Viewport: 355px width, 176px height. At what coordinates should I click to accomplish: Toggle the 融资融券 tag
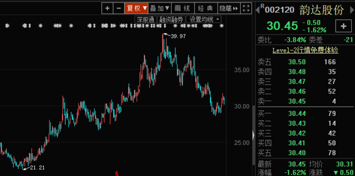(171, 19)
